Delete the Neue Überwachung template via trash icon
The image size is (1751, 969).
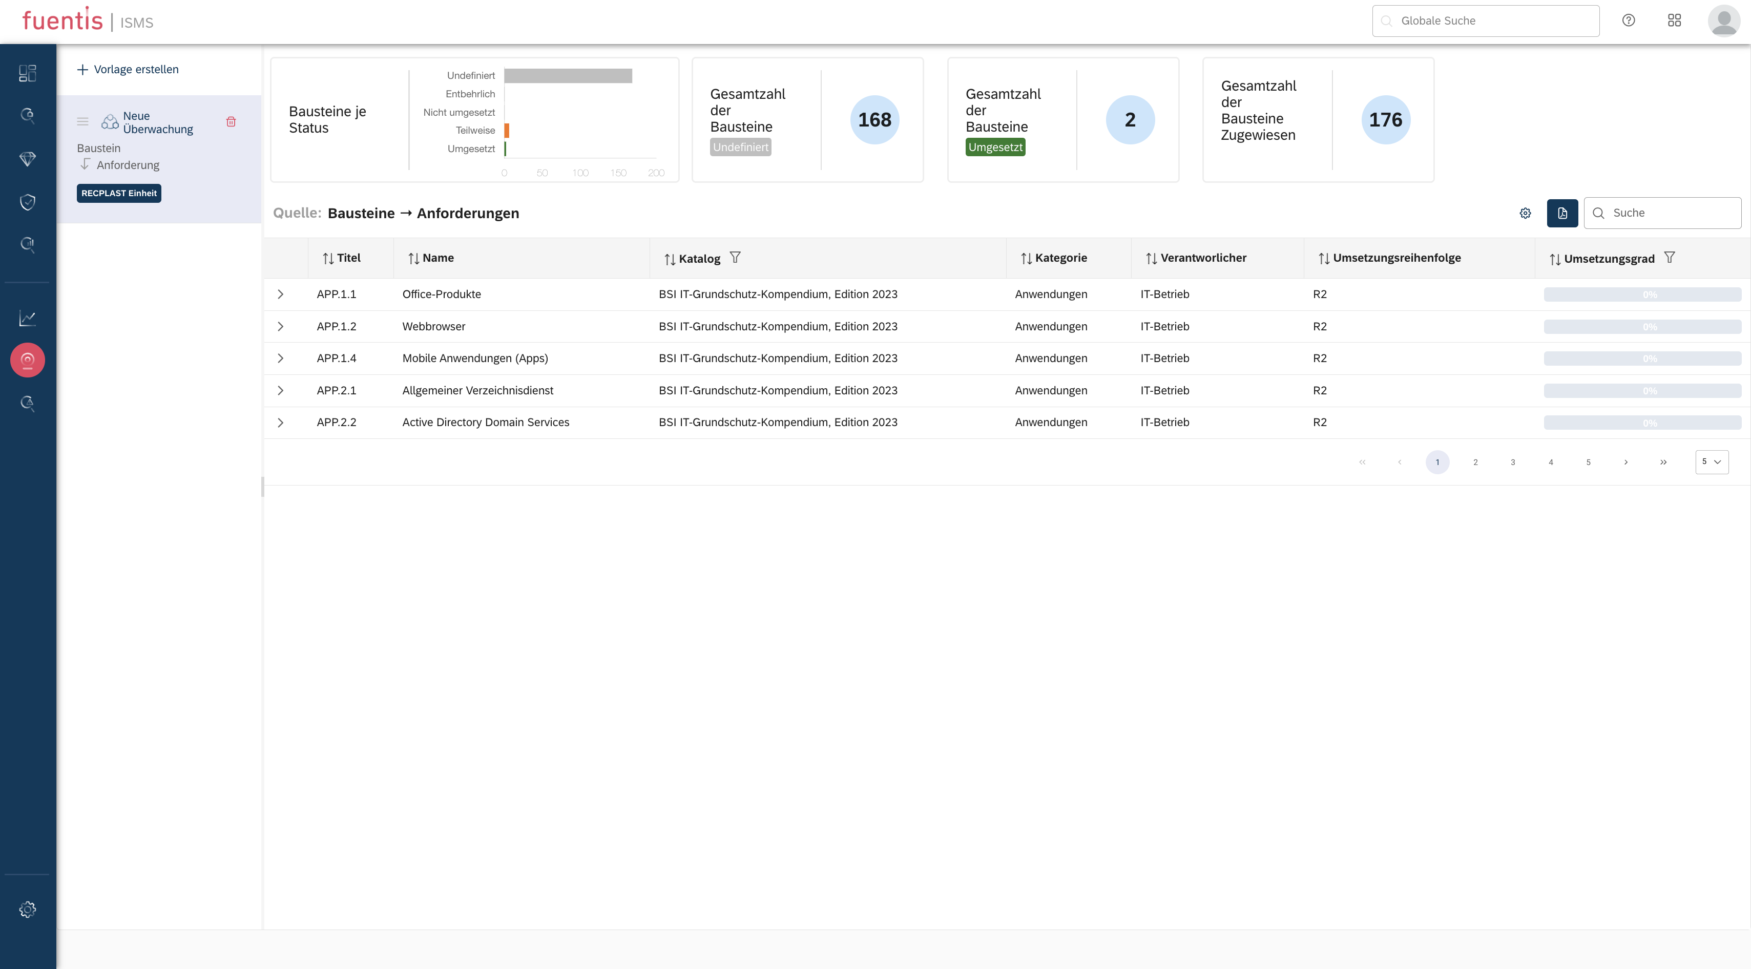click(x=231, y=121)
